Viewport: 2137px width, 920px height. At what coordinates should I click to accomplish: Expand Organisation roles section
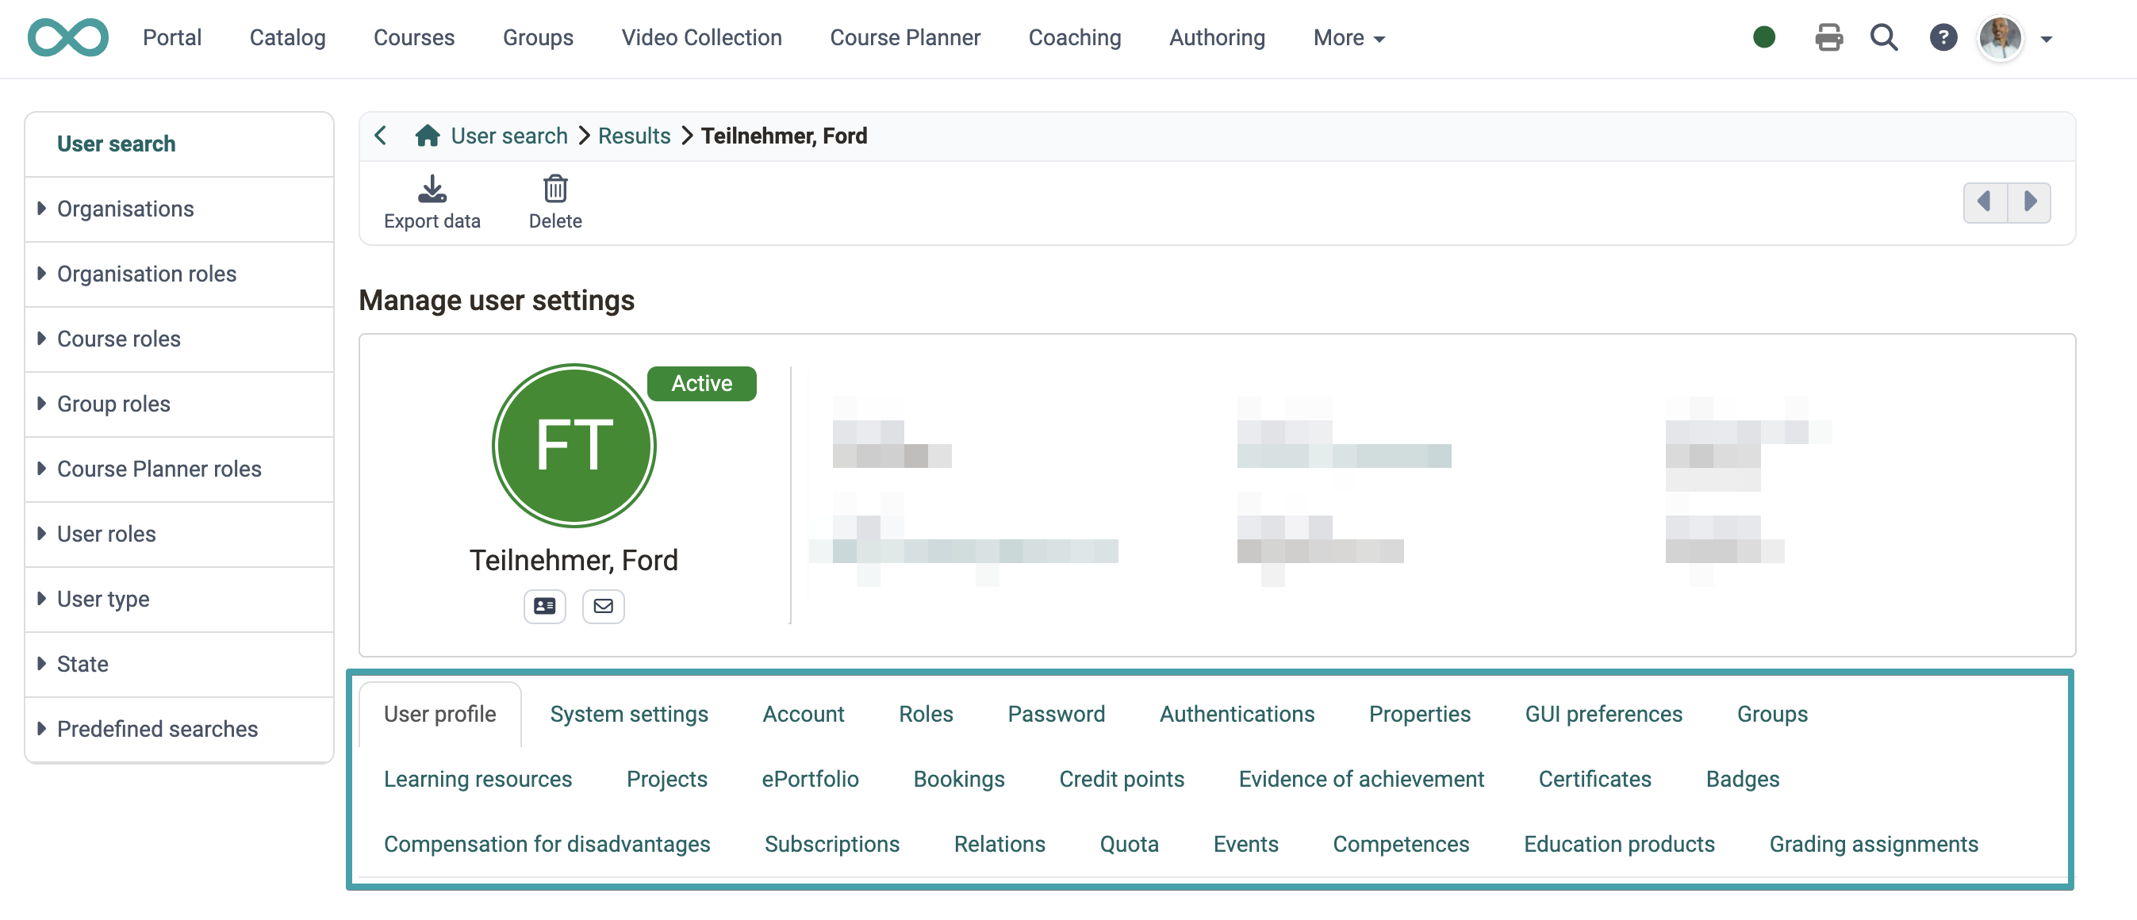point(179,274)
